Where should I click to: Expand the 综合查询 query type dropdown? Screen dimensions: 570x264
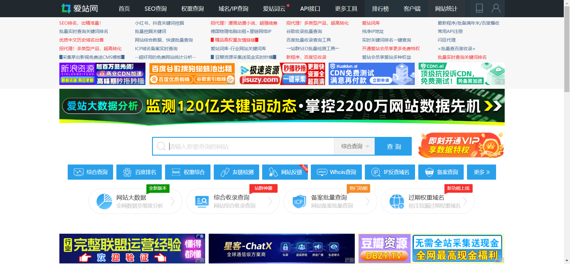point(354,146)
